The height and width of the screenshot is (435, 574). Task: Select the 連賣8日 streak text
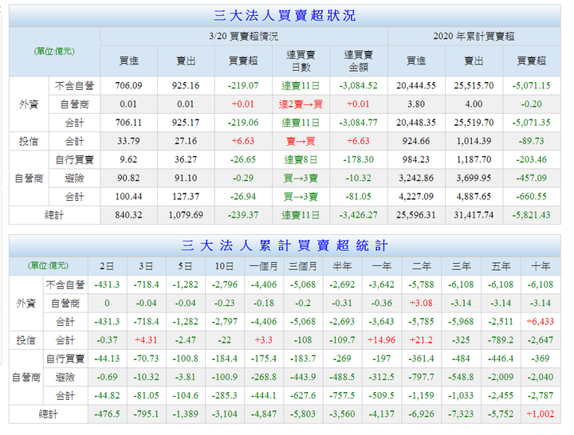pos(301,160)
